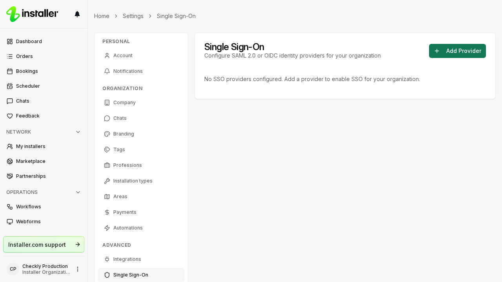Image resolution: width=502 pixels, height=282 pixels.
Task: Collapse the OPERATIONS section chevron
Action: 78,192
